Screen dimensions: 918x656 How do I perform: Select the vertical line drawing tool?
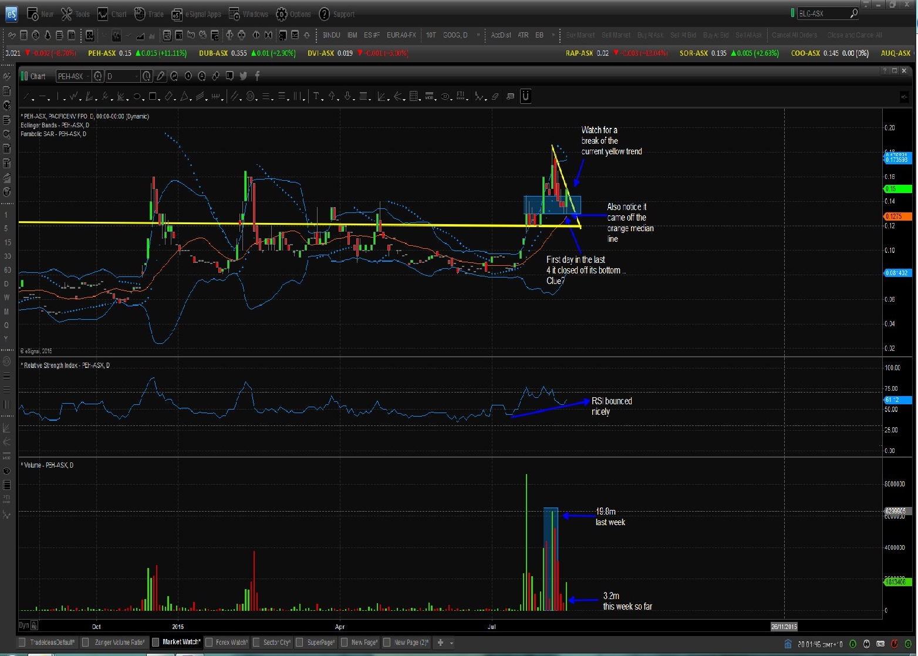click(x=59, y=96)
